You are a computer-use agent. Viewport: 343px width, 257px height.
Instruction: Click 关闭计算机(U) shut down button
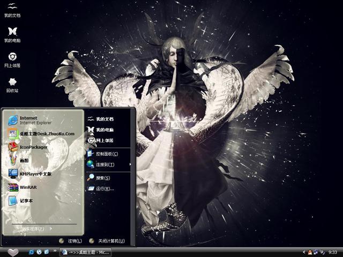click(x=107, y=241)
